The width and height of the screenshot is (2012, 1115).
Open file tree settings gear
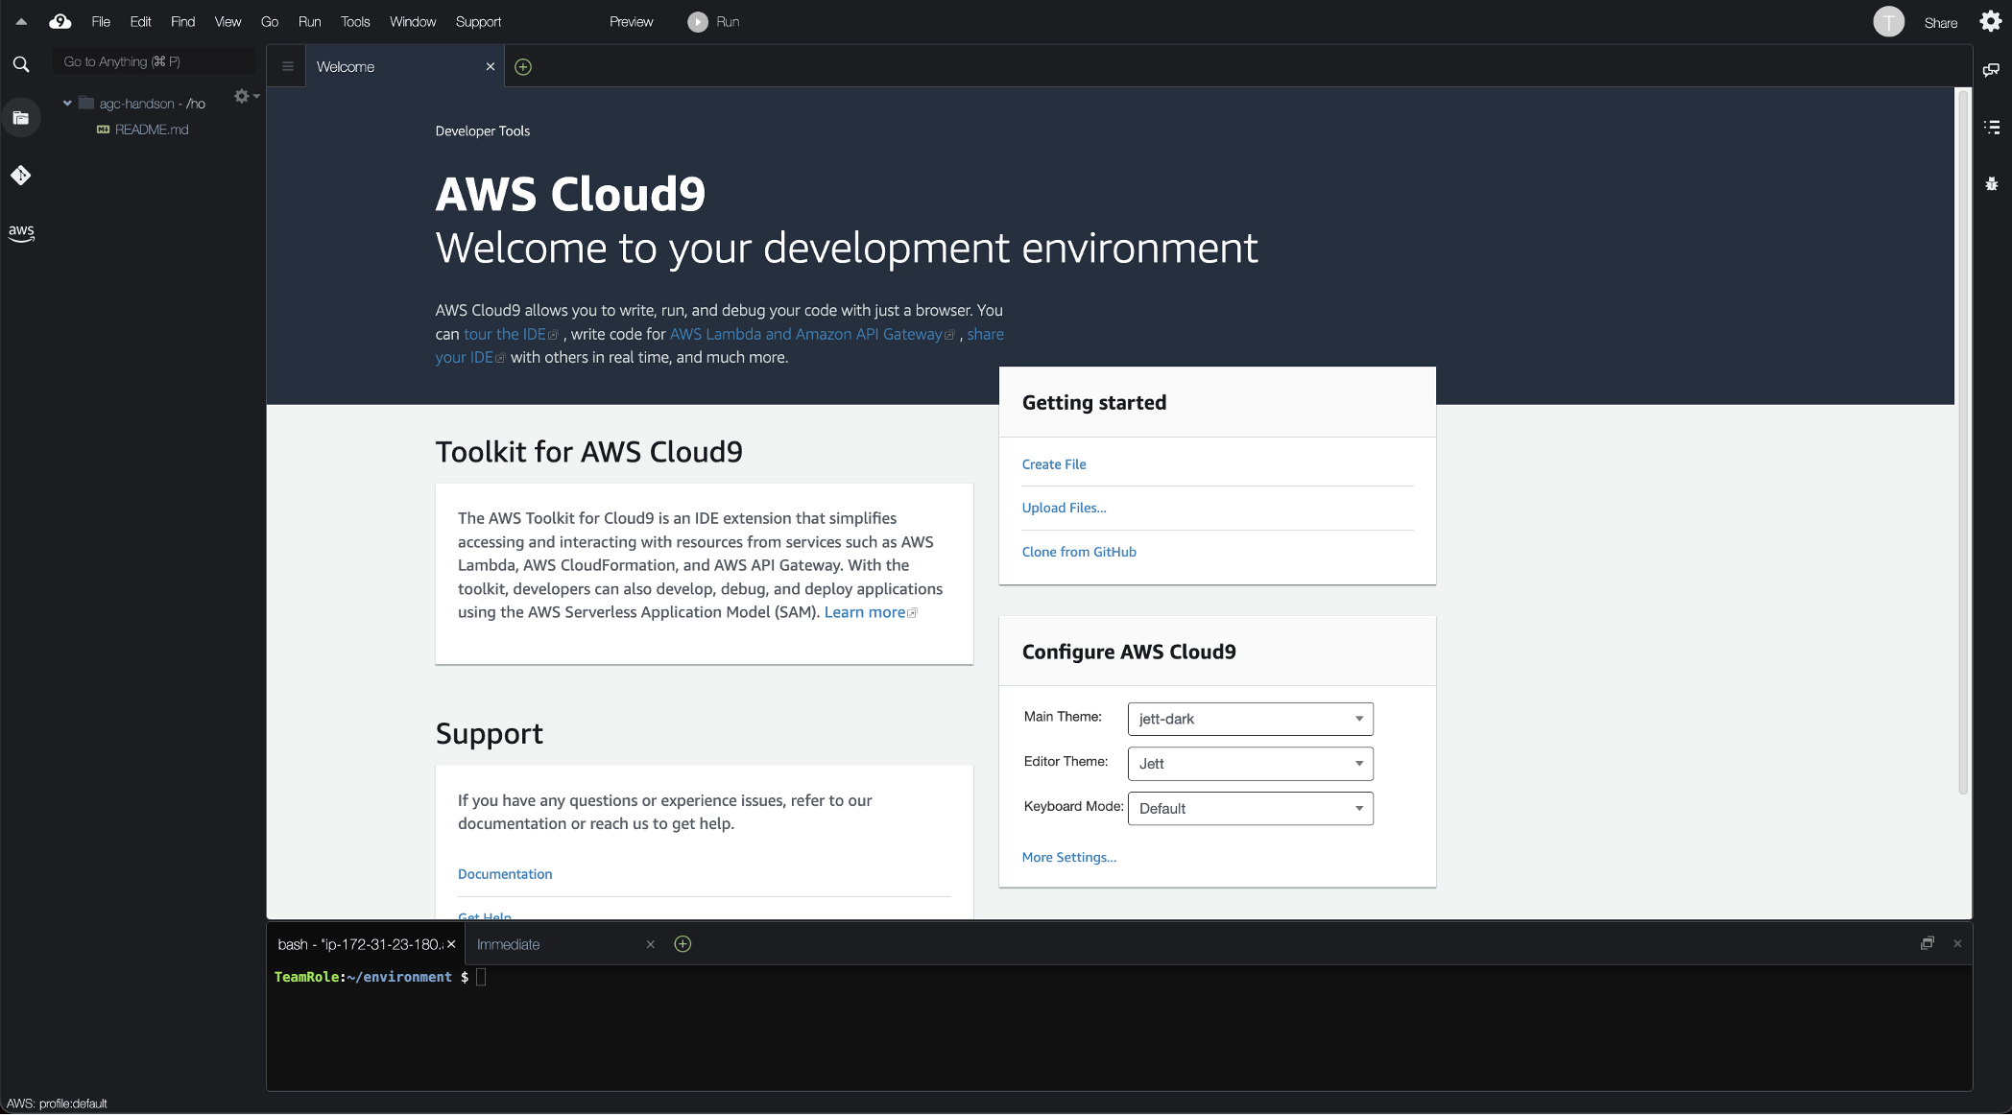point(247,96)
